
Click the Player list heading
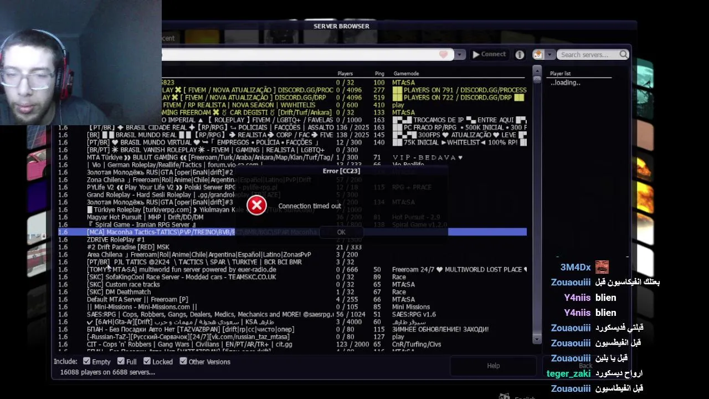560,73
